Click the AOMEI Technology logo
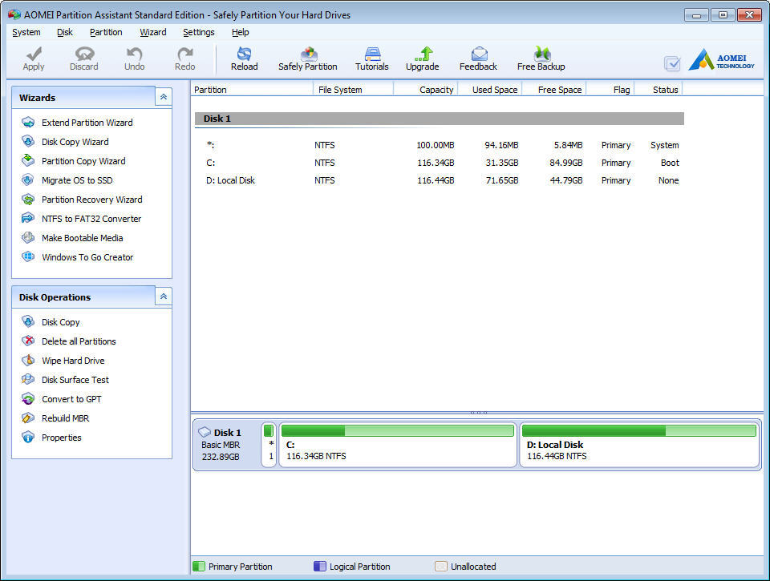 (721, 60)
